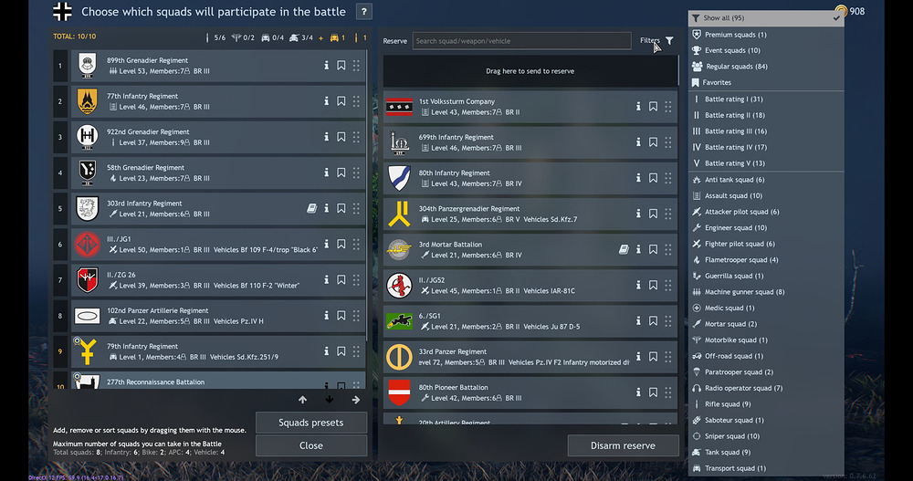913x481 pixels.
Task: Filter by Assault squad (10)
Action: coord(766,195)
